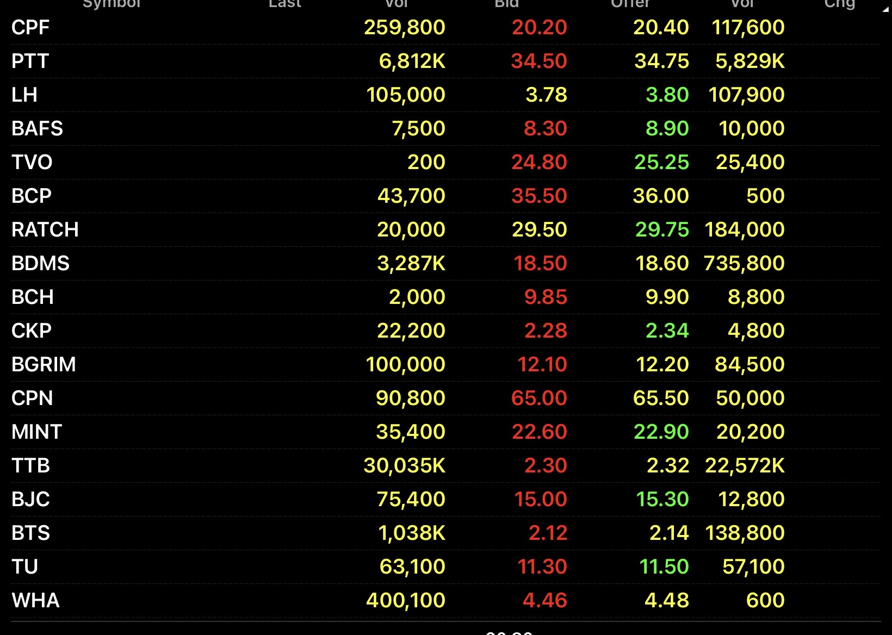Select BDMS bid volume 3,287K
The height and width of the screenshot is (635, 892).
pos(411,263)
